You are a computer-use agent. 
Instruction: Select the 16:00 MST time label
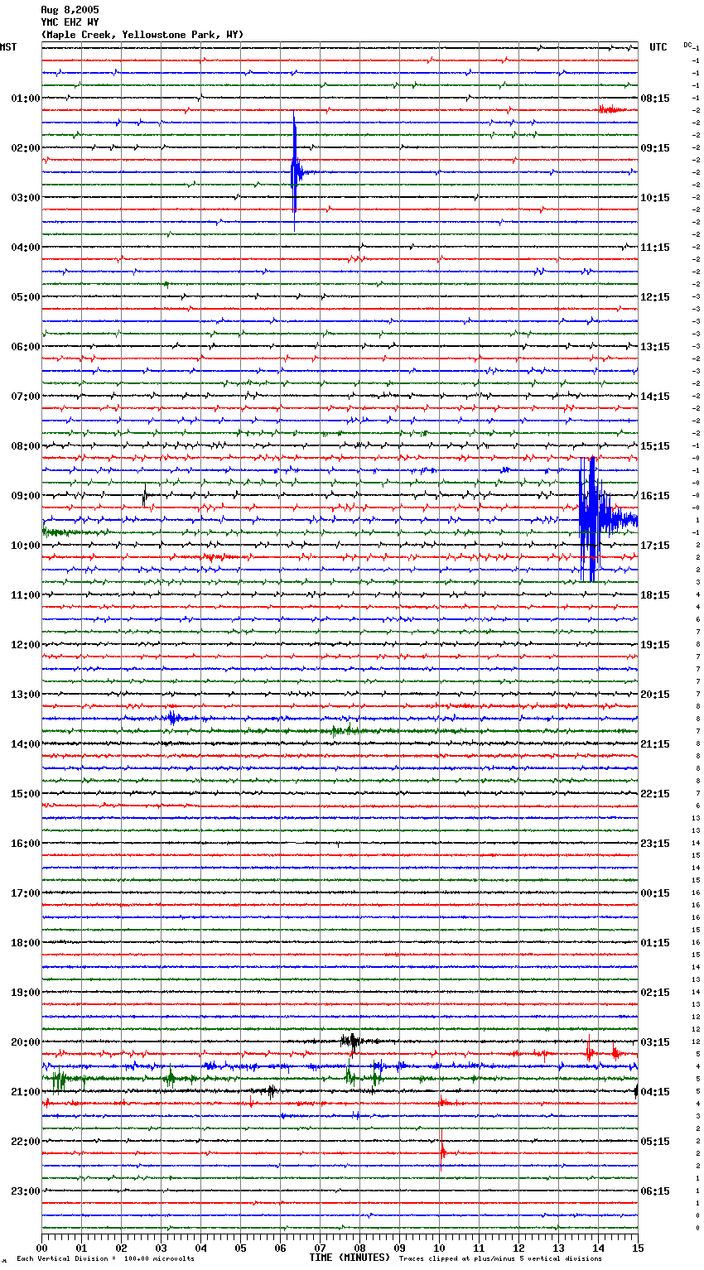pos(26,844)
